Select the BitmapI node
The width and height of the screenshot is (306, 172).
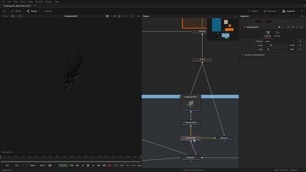[224, 138]
